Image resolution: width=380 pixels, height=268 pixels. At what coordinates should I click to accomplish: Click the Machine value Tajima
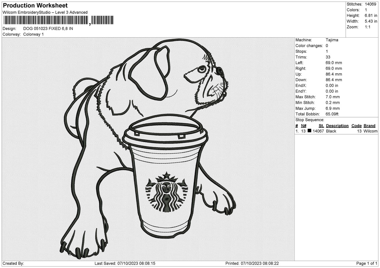pos(332,40)
